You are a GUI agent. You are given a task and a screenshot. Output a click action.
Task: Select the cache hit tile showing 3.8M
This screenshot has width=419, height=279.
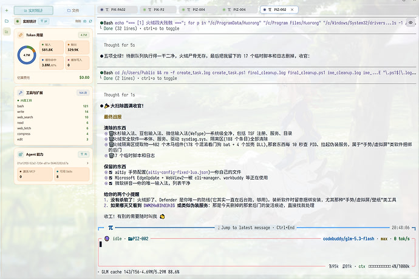(x=52, y=62)
